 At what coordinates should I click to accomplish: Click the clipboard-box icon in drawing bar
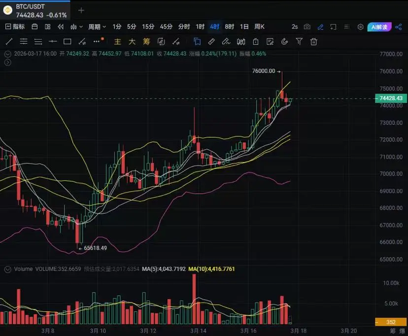[x=256, y=41]
